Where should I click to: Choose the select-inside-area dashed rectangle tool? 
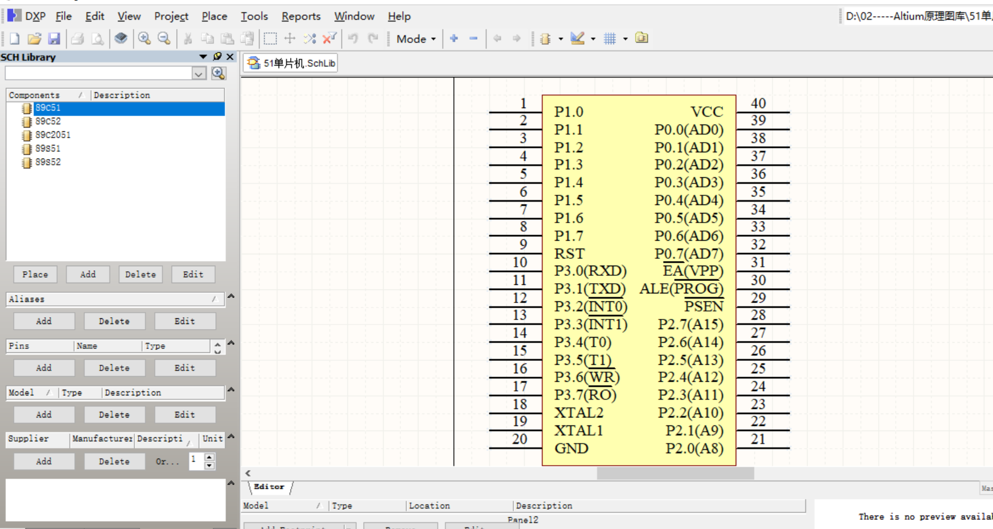pyautogui.click(x=271, y=39)
